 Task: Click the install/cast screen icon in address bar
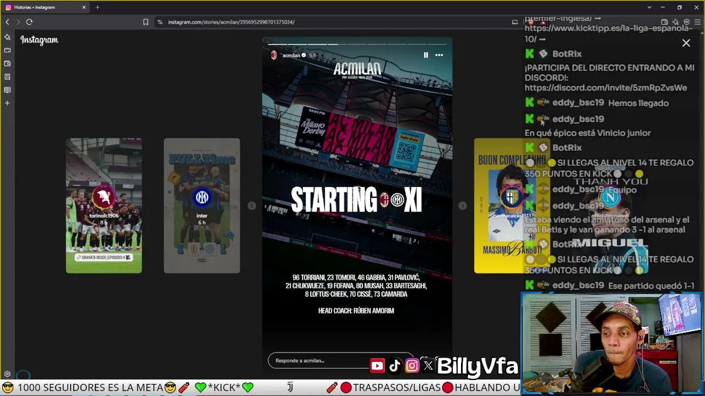tap(515, 22)
